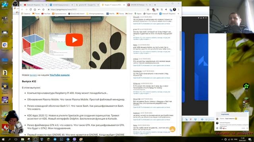Viewport: 254px width, 142px height.
Task: Show hidden tray icons chevron
Action: (x=222, y=139)
